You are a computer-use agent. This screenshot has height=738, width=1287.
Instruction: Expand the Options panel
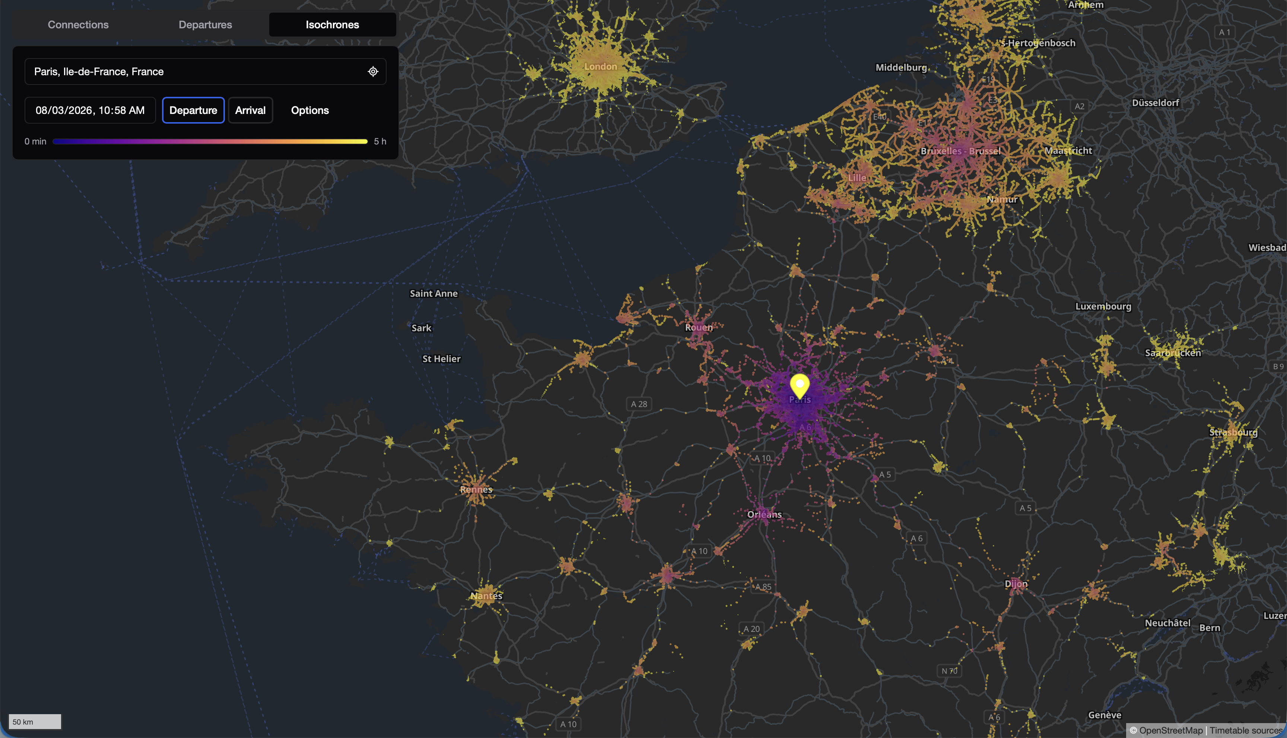click(310, 110)
